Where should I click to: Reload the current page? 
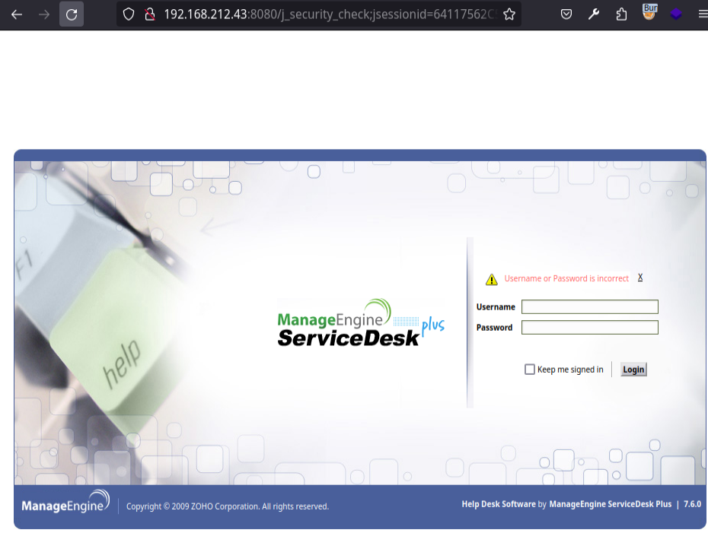click(72, 14)
